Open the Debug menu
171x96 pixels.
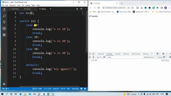[x=28, y=5]
